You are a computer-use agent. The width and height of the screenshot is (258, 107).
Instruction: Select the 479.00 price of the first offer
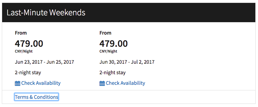[29, 44]
